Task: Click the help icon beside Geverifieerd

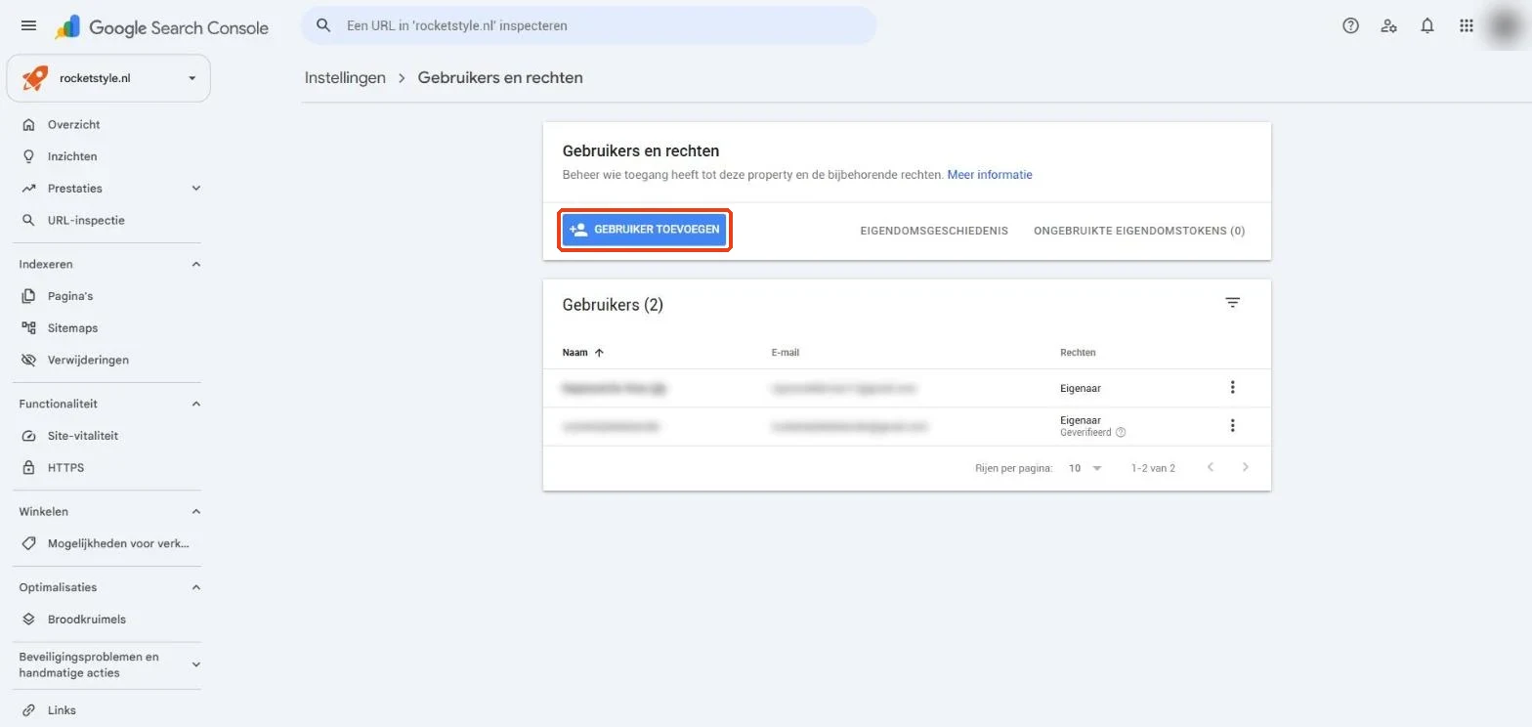Action: [x=1121, y=433]
